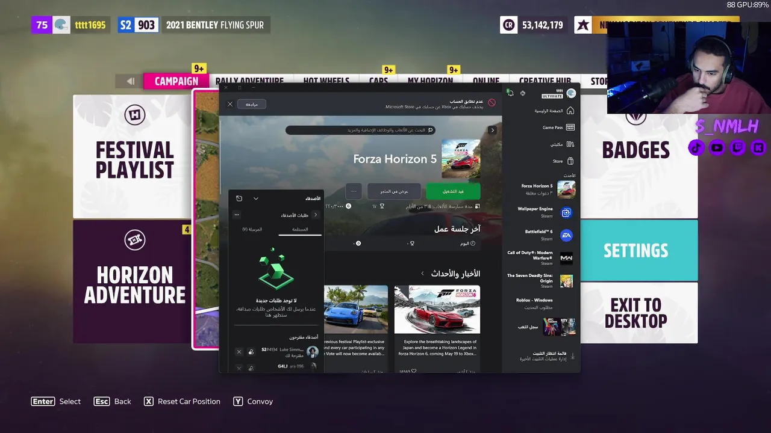Switch to the Received requests tab
Viewport: 771px width, 433px height.
[x=300, y=230]
